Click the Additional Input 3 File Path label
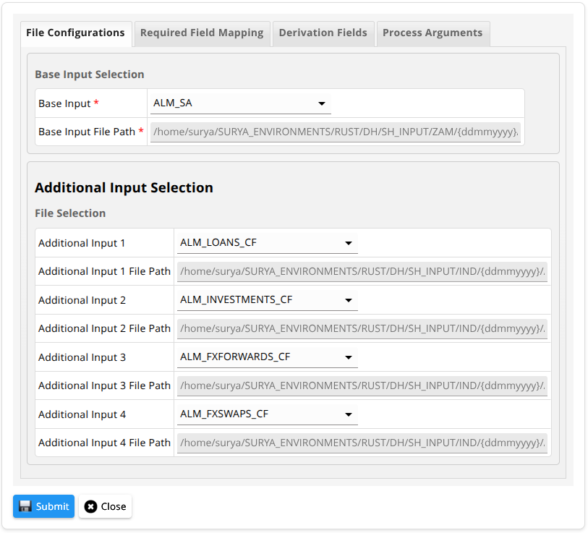Viewport: 588px width, 533px height. tap(104, 385)
